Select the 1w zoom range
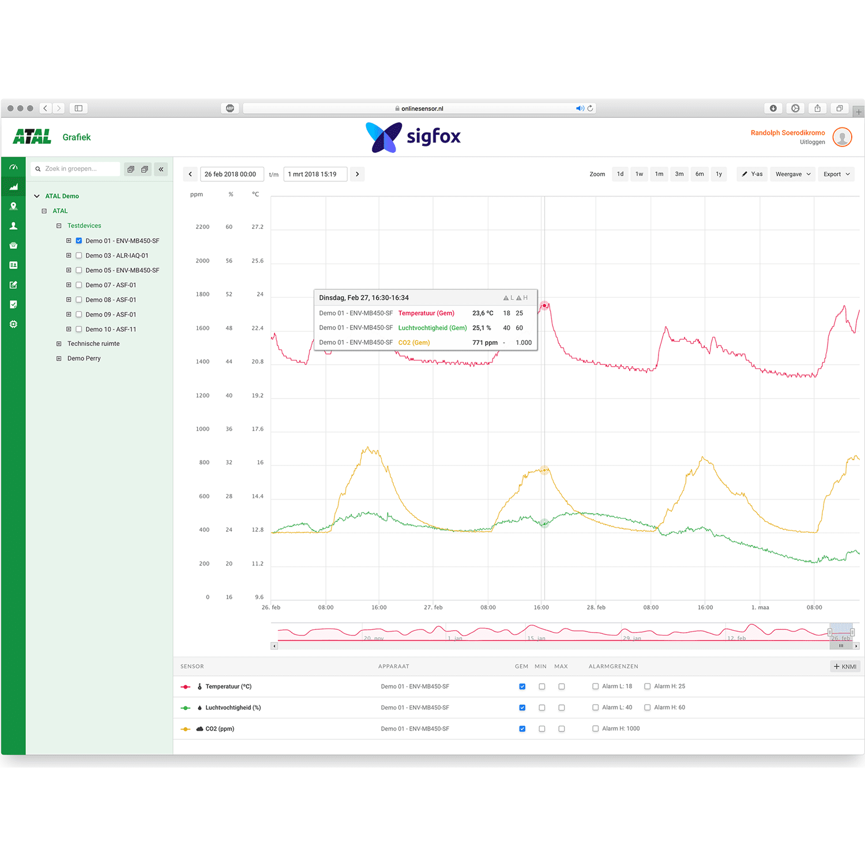 click(x=639, y=174)
